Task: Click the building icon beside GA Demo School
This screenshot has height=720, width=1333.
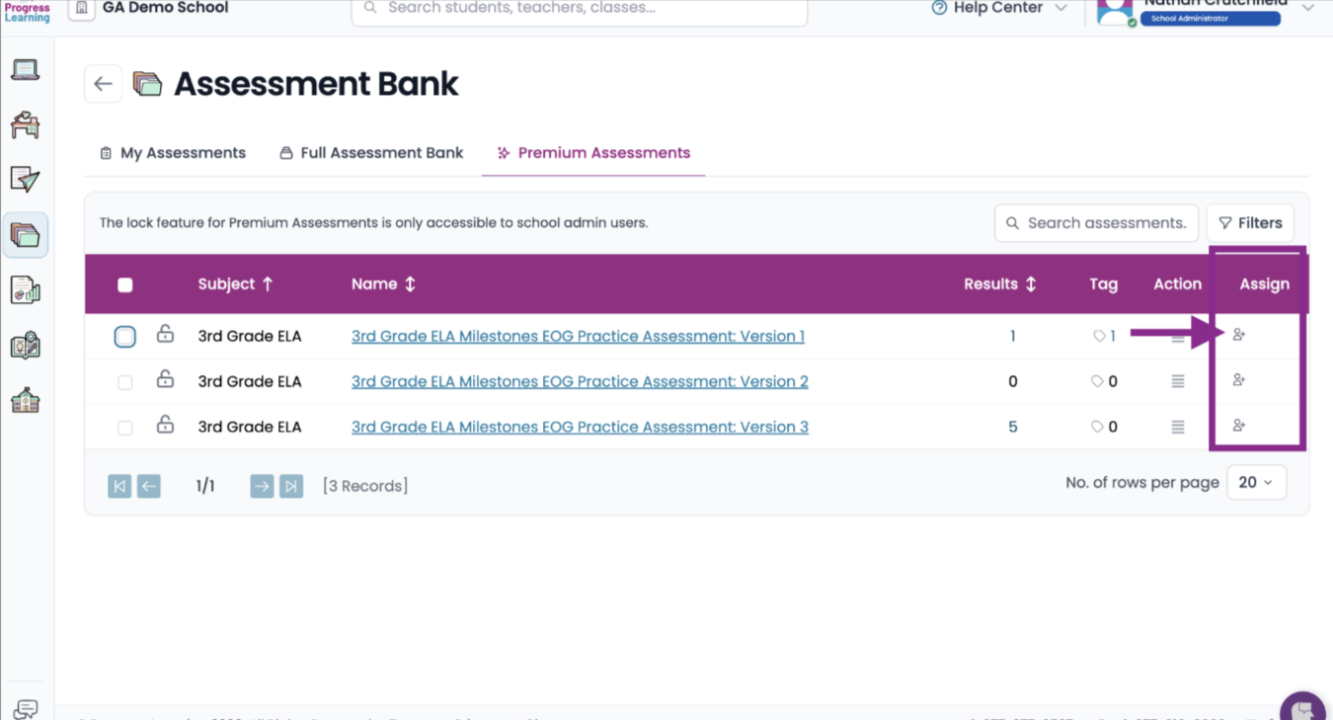Action: coord(82,9)
